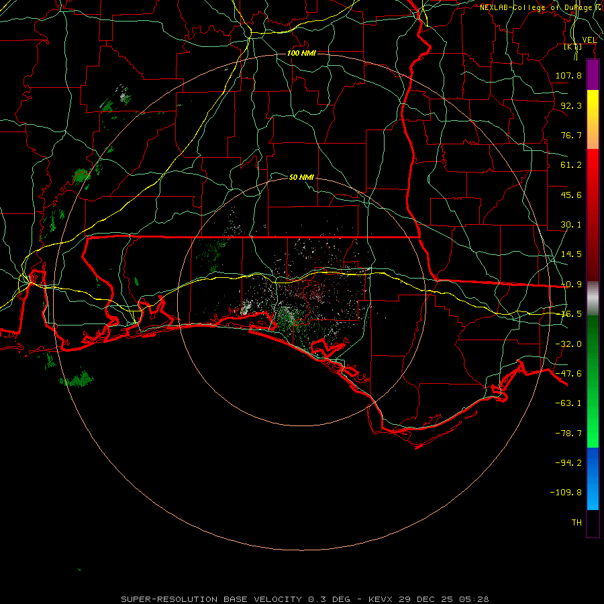Click the VEL legend title
Image resolution: width=604 pixels, height=604 pixels.
point(589,40)
